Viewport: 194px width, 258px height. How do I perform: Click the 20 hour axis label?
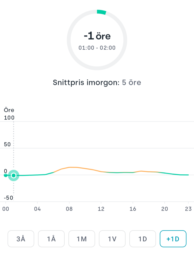coord(164,209)
